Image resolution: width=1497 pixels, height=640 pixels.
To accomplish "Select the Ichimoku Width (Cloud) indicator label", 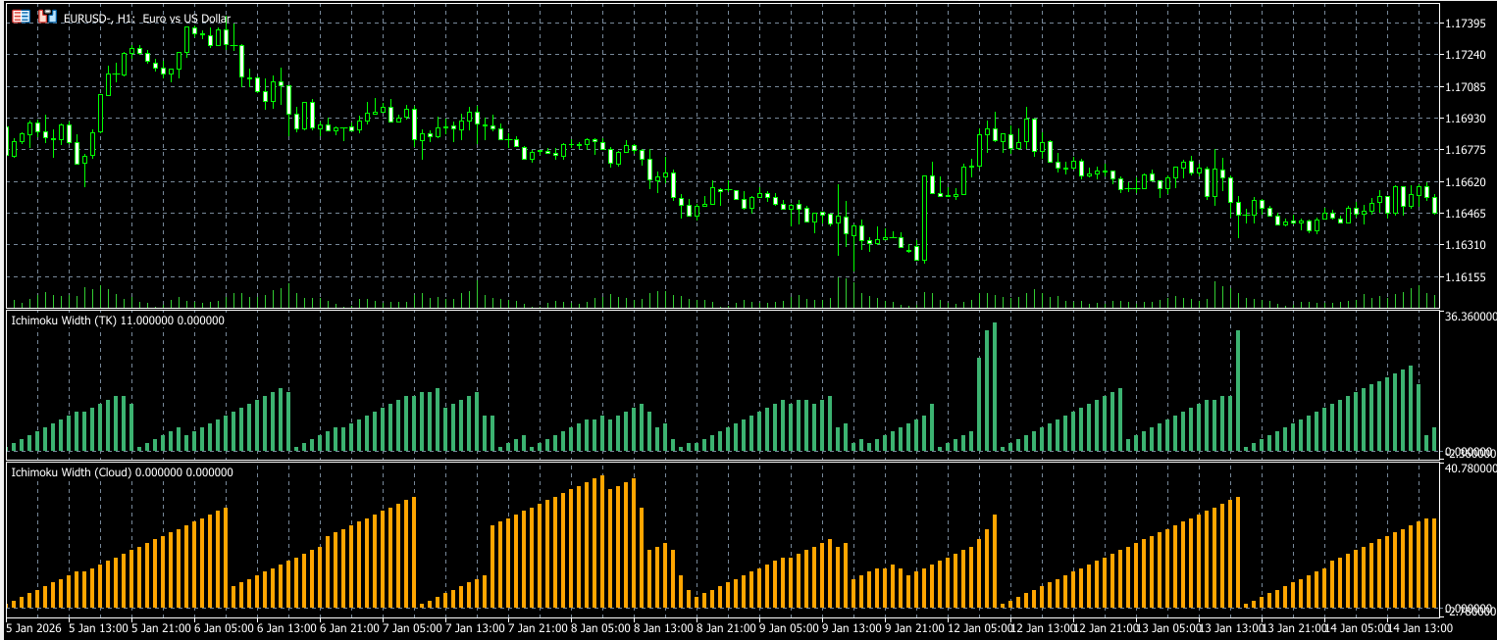I will point(122,471).
